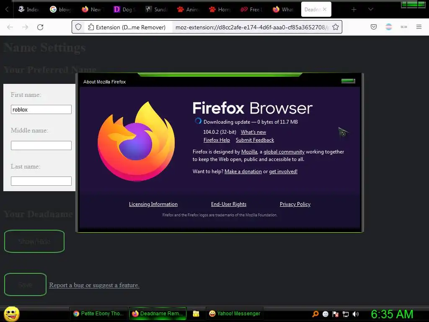Switch to the What tab with Firefox icon

(284, 9)
